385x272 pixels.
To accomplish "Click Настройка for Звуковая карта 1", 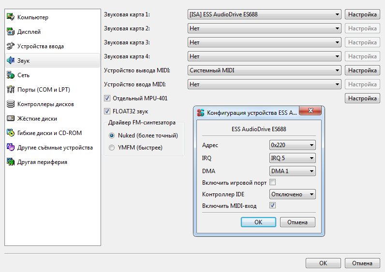I will tap(362, 14).
